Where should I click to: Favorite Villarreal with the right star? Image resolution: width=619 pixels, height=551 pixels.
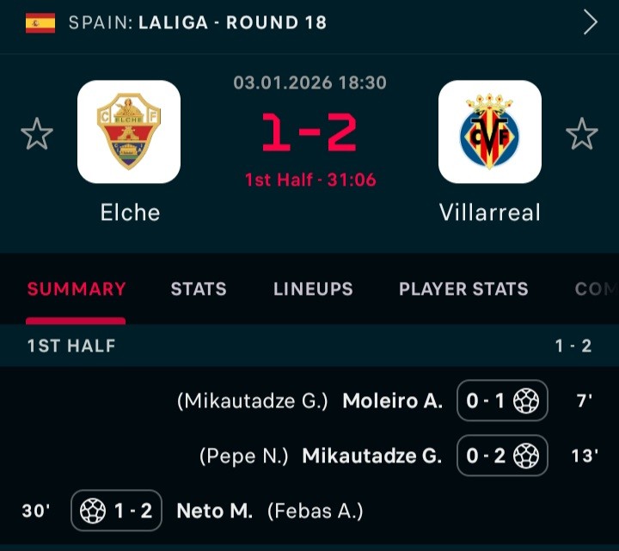pos(582,134)
